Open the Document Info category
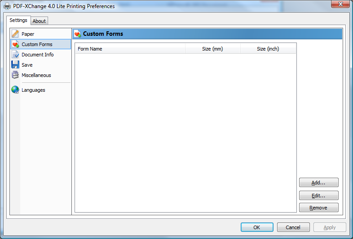The height and width of the screenshot is (239, 353). 40,55
